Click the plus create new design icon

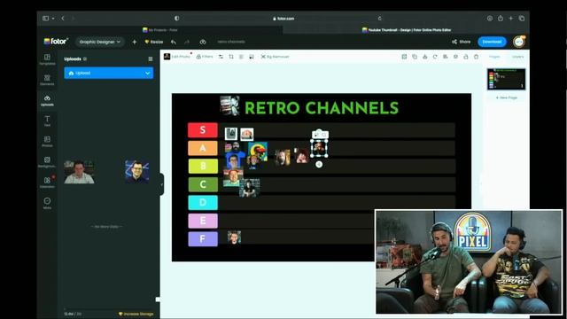tap(134, 42)
